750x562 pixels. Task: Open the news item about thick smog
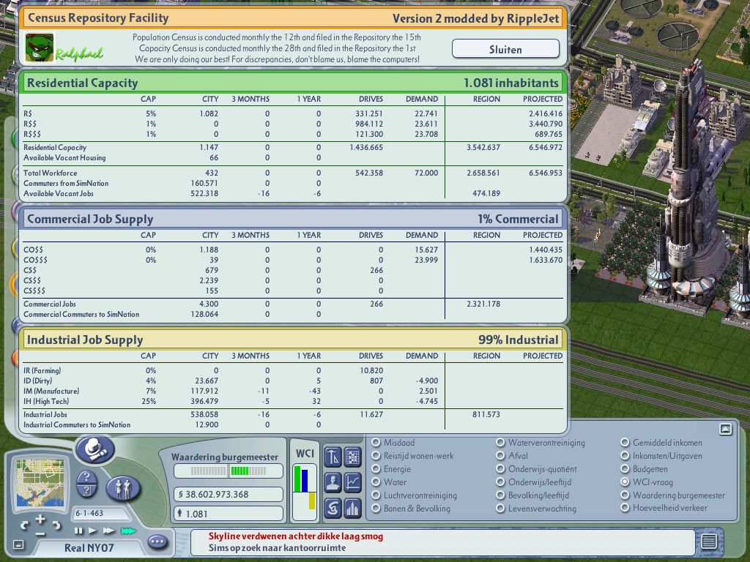pyautogui.click(x=296, y=536)
